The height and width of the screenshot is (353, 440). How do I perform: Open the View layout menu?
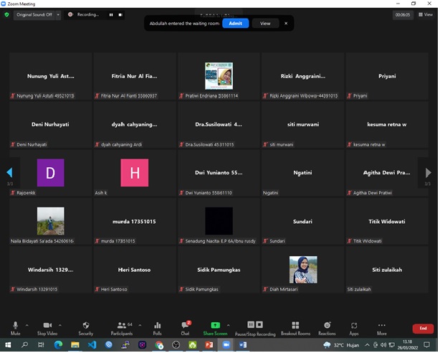[425, 14]
